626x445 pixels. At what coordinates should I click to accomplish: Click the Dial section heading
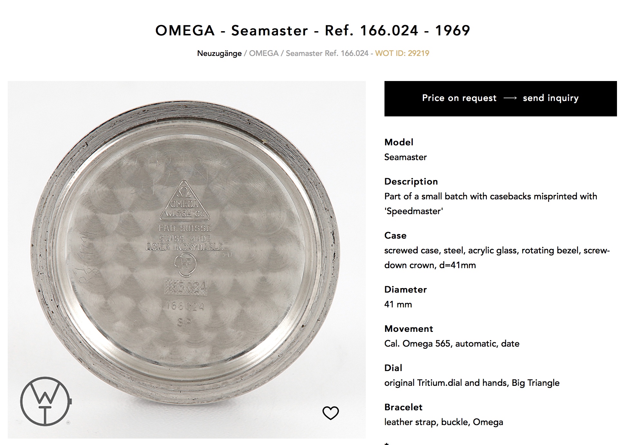393,368
